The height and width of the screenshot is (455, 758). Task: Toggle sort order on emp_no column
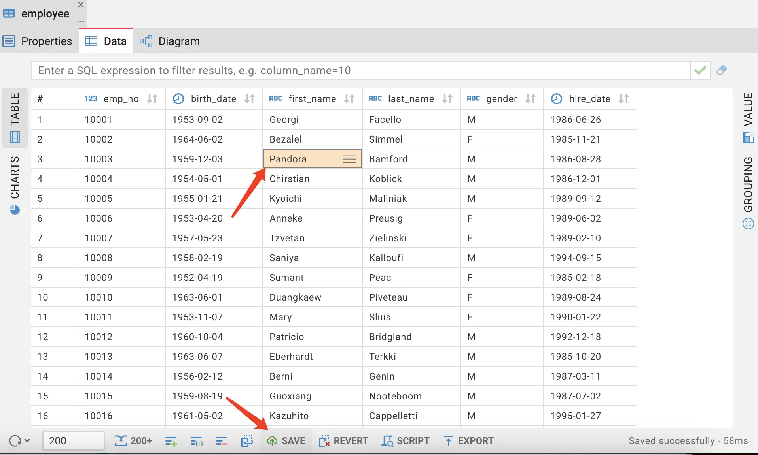click(x=152, y=99)
